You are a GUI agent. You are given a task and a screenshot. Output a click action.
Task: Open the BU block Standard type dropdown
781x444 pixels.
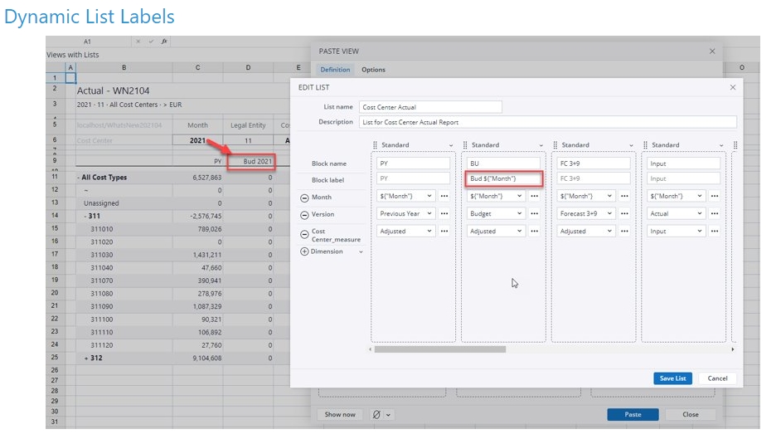coord(541,145)
